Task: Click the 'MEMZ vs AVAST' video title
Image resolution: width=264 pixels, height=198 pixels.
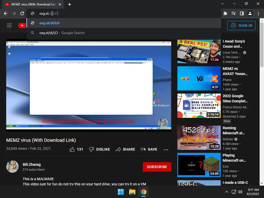Action: [235, 71]
